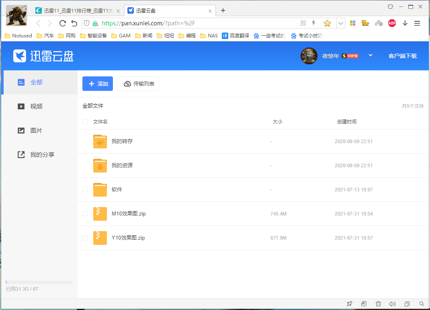The image size is (430, 310).
Task: Open the Notused bookmark folder
Action: point(18,36)
